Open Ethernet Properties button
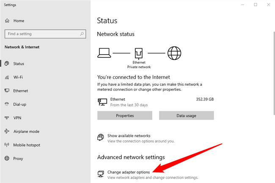The image size is (275, 183). click(x=125, y=115)
